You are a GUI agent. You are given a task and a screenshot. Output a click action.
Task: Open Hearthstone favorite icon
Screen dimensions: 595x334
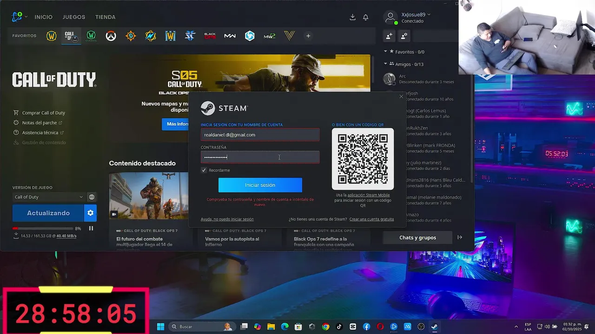(x=131, y=36)
